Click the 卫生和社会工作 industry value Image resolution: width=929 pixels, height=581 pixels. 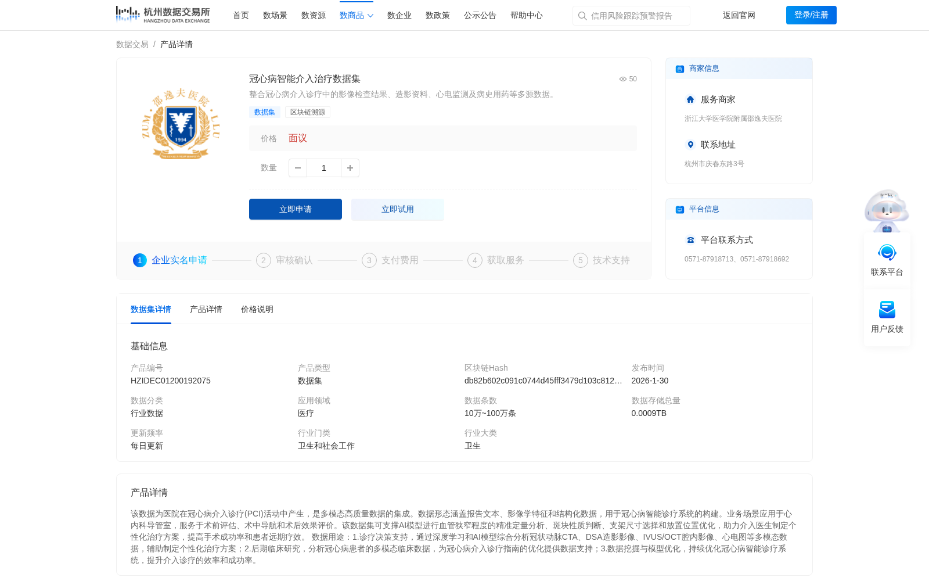(x=326, y=446)
